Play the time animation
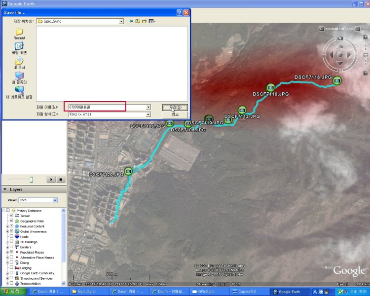This screenshot has width=370, height=296. 51,180
